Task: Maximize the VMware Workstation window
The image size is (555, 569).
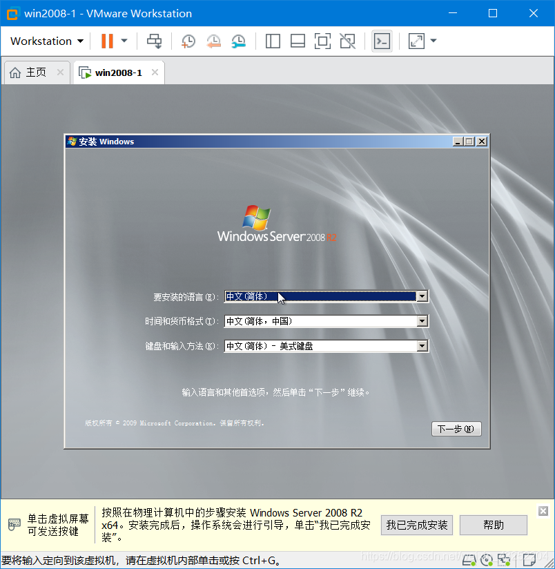Action: click(x=493, y=13)
